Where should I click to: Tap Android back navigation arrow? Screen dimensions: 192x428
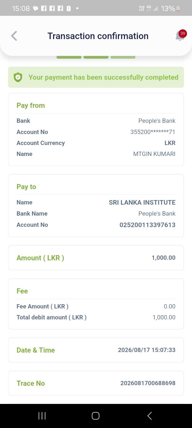(x=150, y=416)
